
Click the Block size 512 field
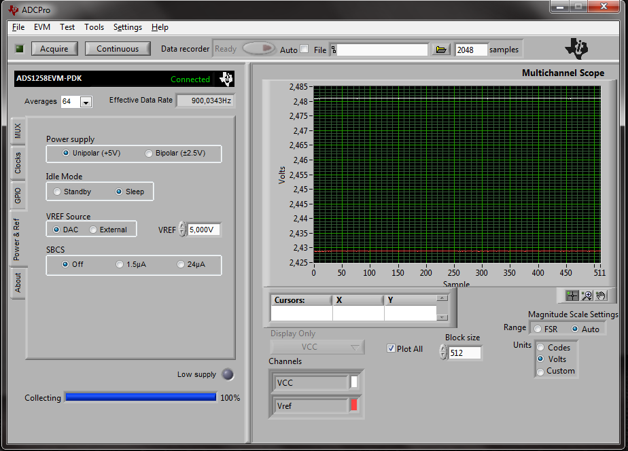pyautogui.click(x=464, y=353)
